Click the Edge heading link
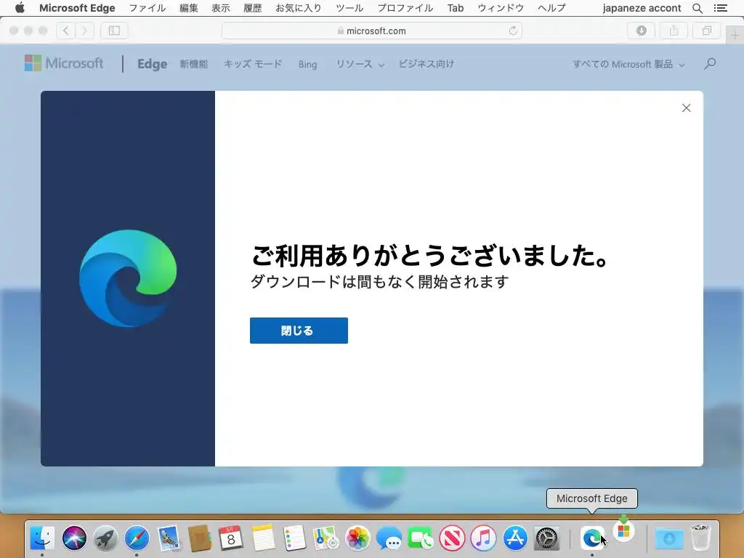 click(152, 64)
